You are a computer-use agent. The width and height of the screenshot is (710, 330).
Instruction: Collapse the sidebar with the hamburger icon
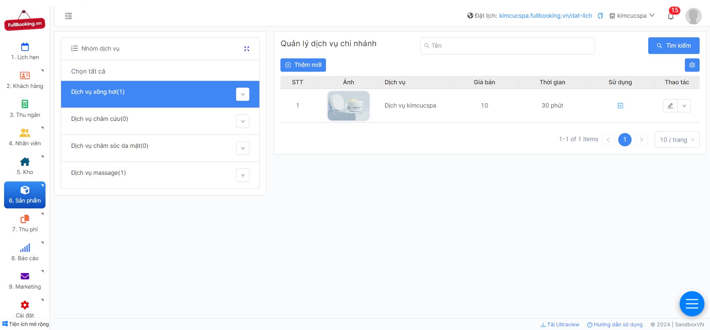tap(68, 16)
